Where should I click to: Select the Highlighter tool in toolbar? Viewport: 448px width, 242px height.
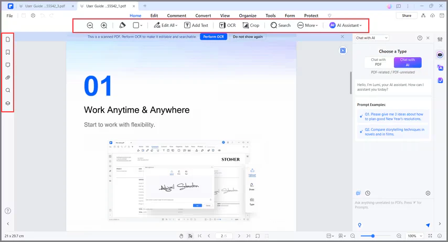tap(122, 25)
